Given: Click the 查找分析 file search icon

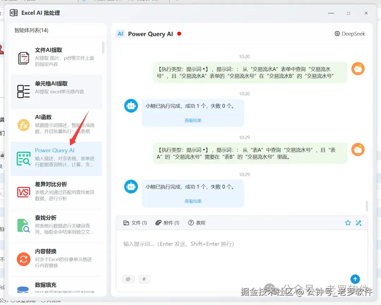Looking at the screenshot, I should click(x=24, y=226).
